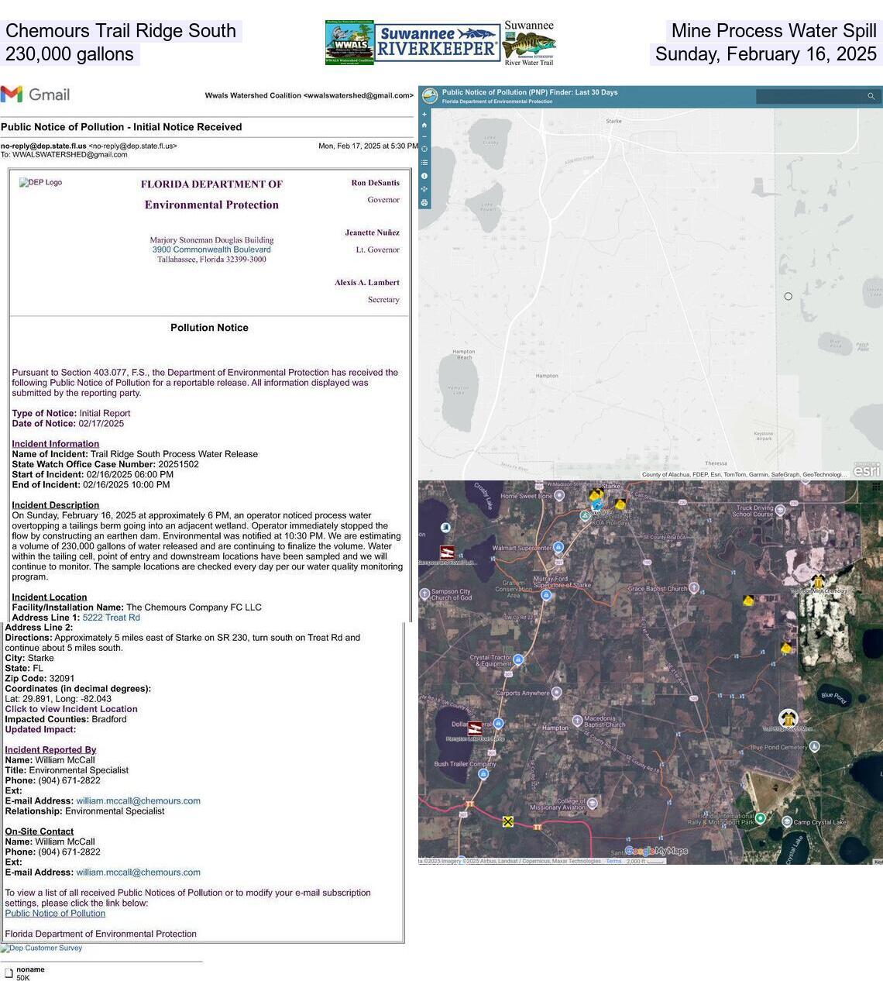The width and height of the screenshot is (883, 981).
Task: Click the print icon in PNP Finder toolbar
Action: [x=424, y=203]
